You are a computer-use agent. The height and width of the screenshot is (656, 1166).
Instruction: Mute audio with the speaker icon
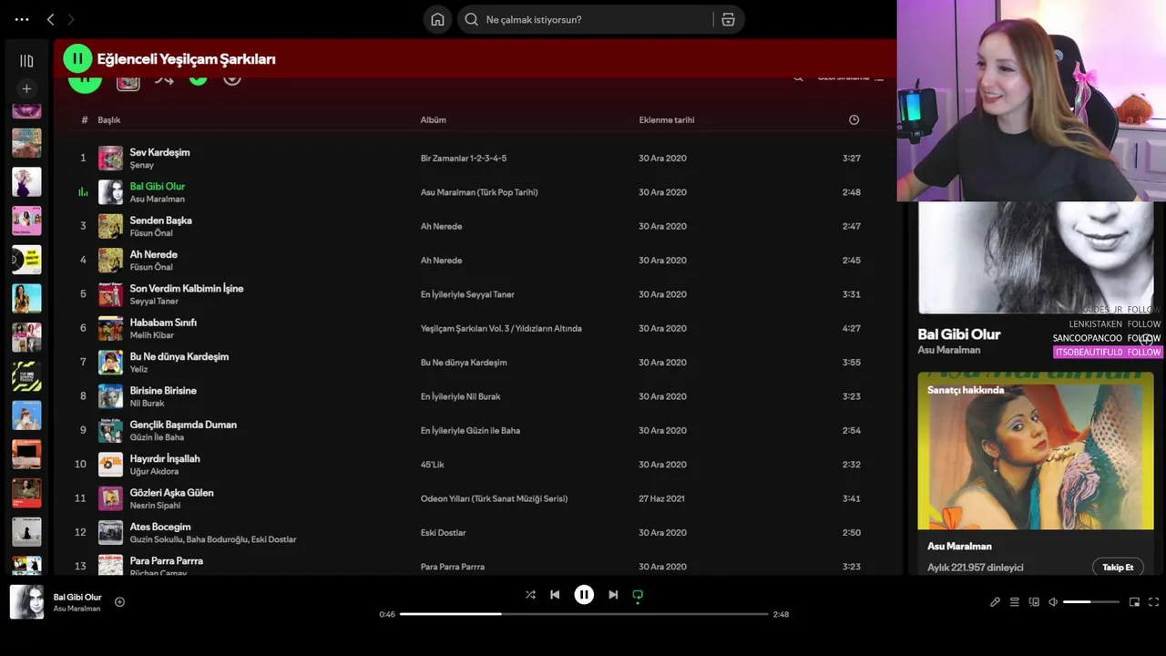[1053, 602]
